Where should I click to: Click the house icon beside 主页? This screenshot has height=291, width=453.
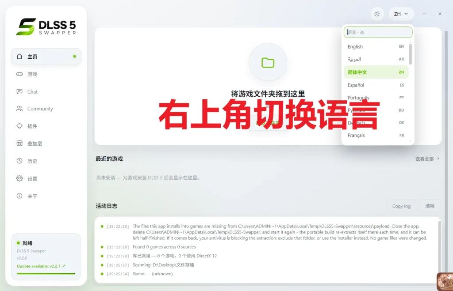[19, 57]
